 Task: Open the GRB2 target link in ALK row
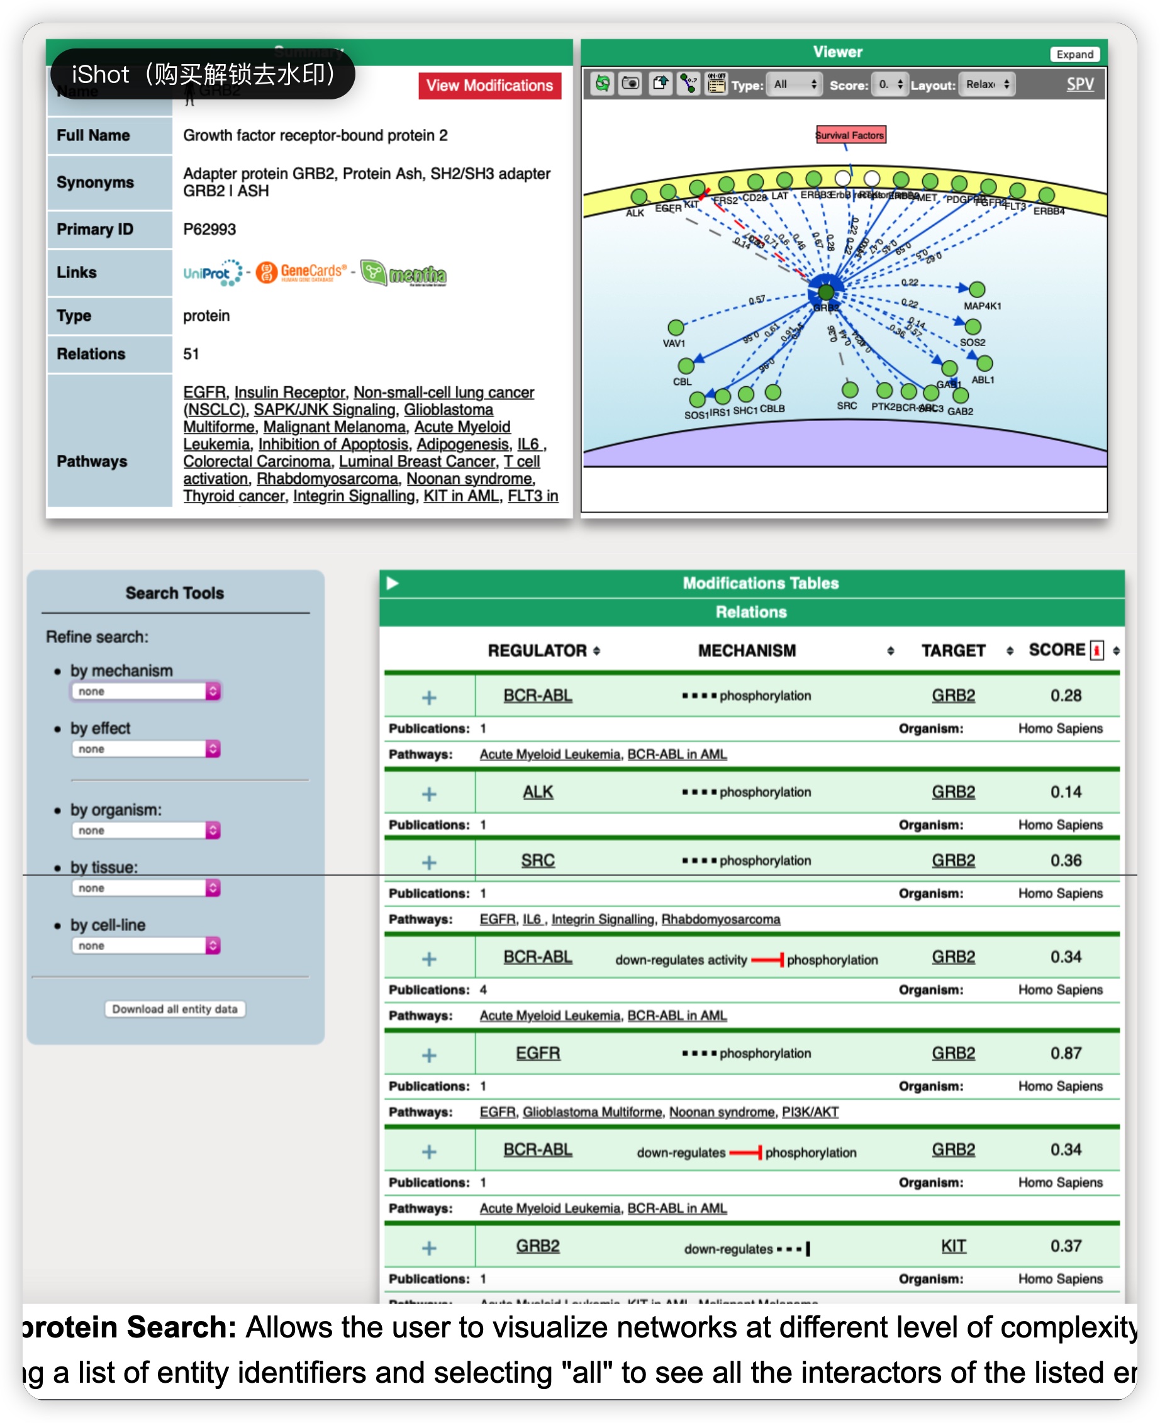(954, 791)
